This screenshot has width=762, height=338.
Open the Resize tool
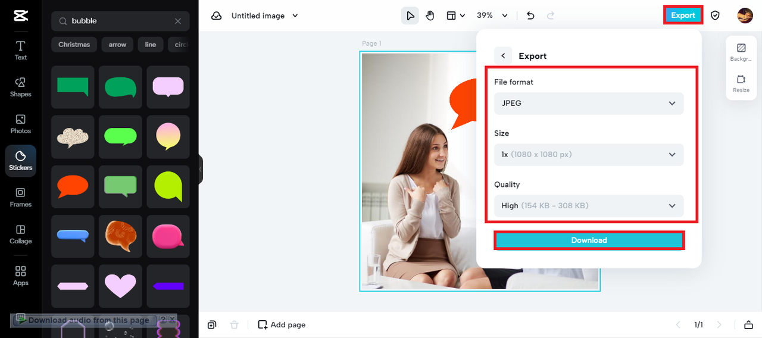click(741, 83)
